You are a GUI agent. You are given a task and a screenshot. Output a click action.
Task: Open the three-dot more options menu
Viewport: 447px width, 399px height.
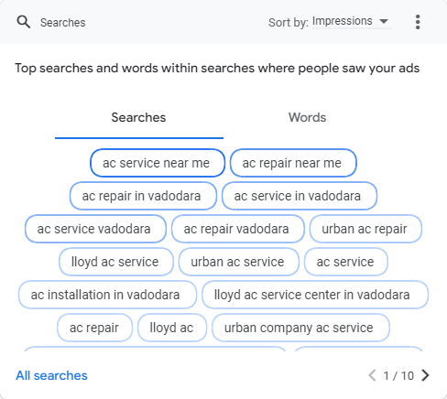click(418, 22)
